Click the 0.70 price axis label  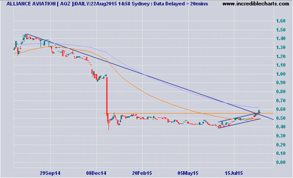coord(281,100)
